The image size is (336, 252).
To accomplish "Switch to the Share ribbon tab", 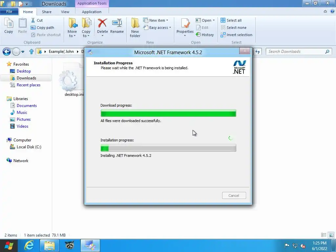I will point(47,12).
